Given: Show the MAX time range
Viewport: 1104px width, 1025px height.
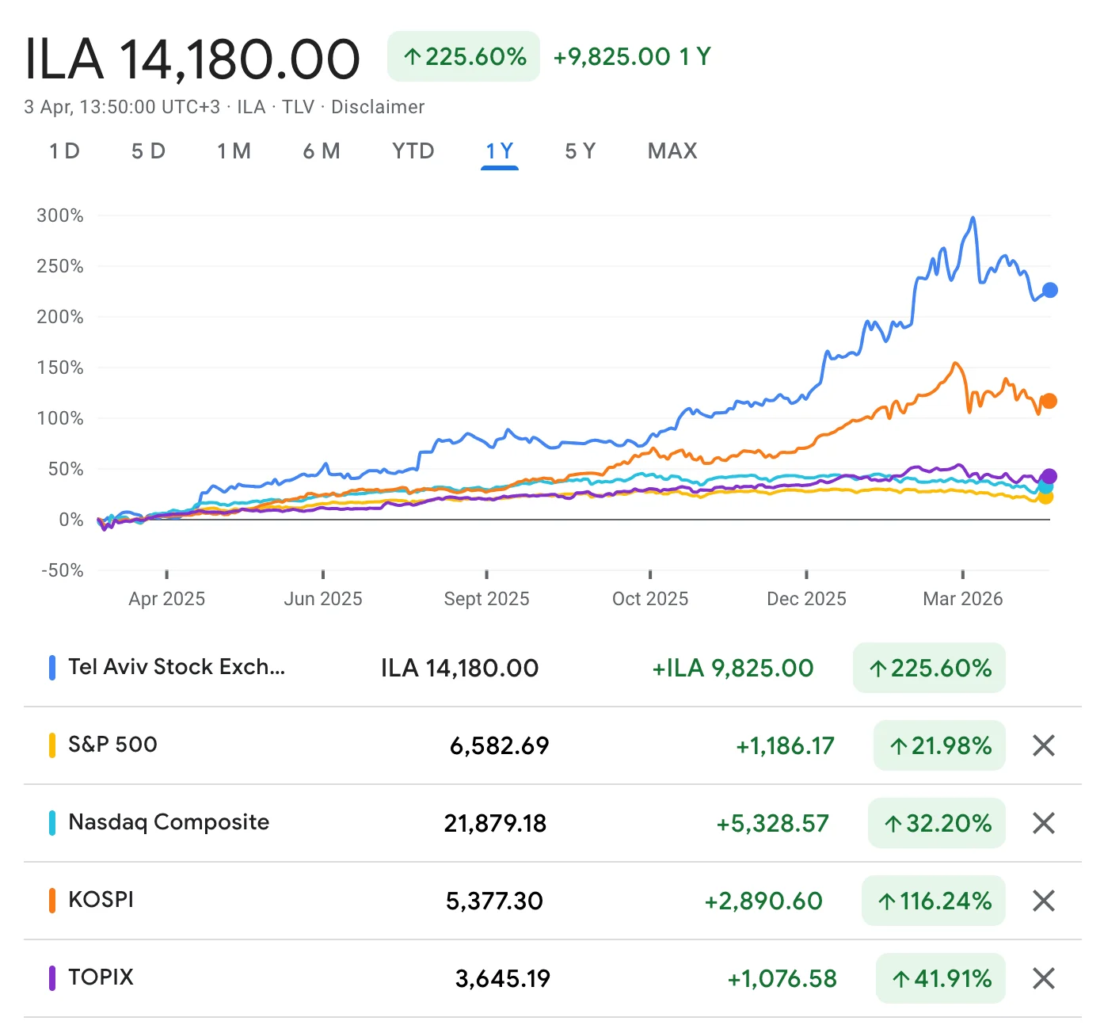Looking at the screenshot, I should tap(672, 151).
